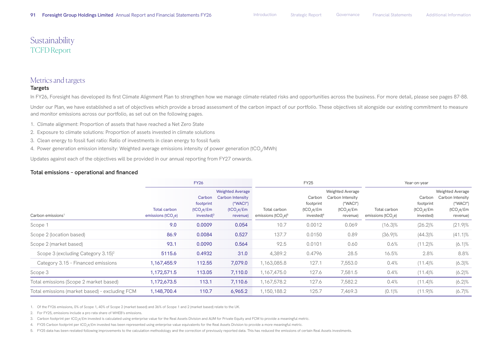Go to the Strategic Report tab
The height and width of the screenshot is (355, 502).
306,15
